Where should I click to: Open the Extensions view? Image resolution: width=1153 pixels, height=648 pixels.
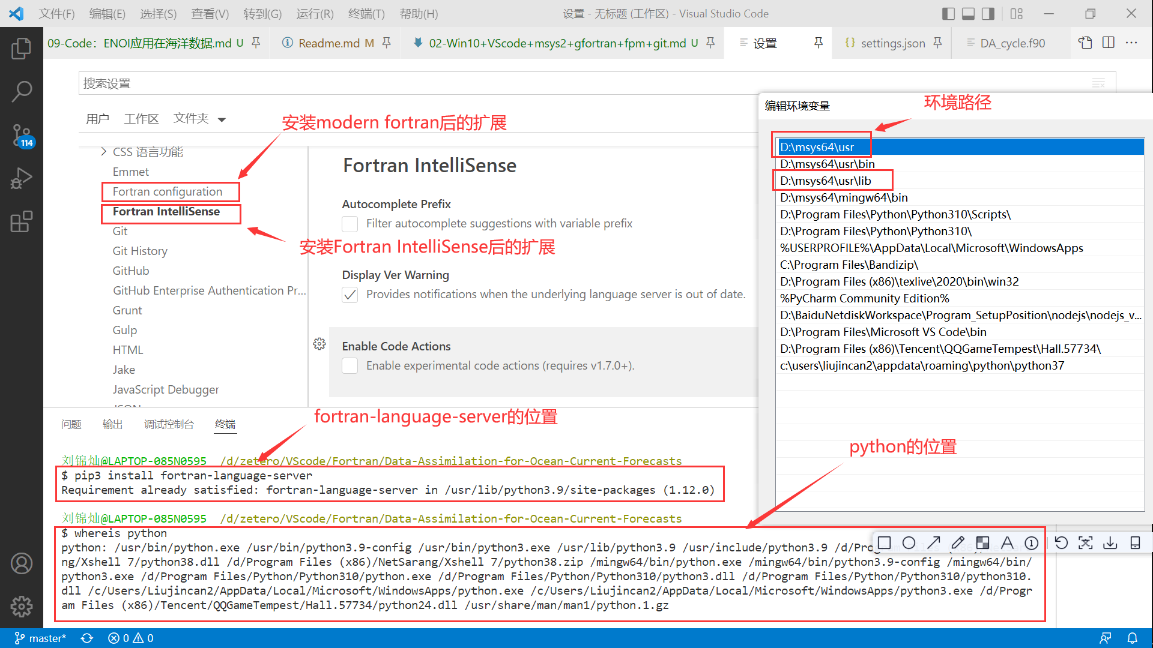tap(22, 221)
